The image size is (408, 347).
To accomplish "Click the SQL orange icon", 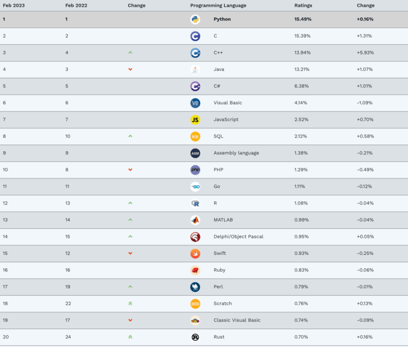I will (195, 137).
